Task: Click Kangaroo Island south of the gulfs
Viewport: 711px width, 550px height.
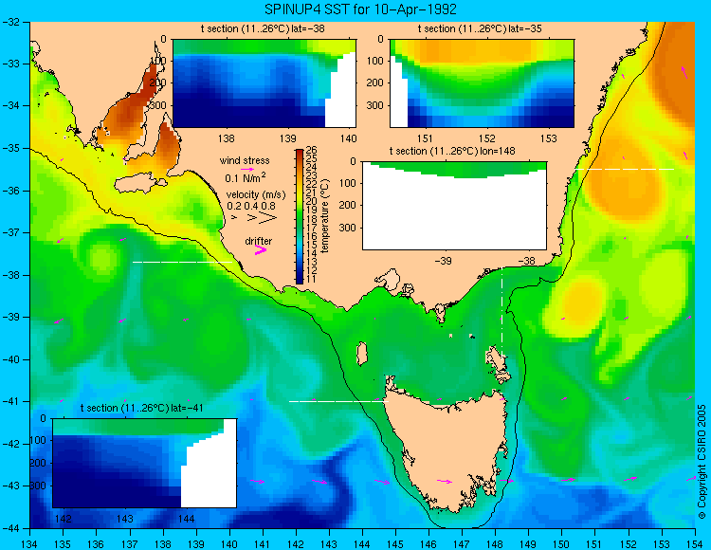Action: [140, 185]
